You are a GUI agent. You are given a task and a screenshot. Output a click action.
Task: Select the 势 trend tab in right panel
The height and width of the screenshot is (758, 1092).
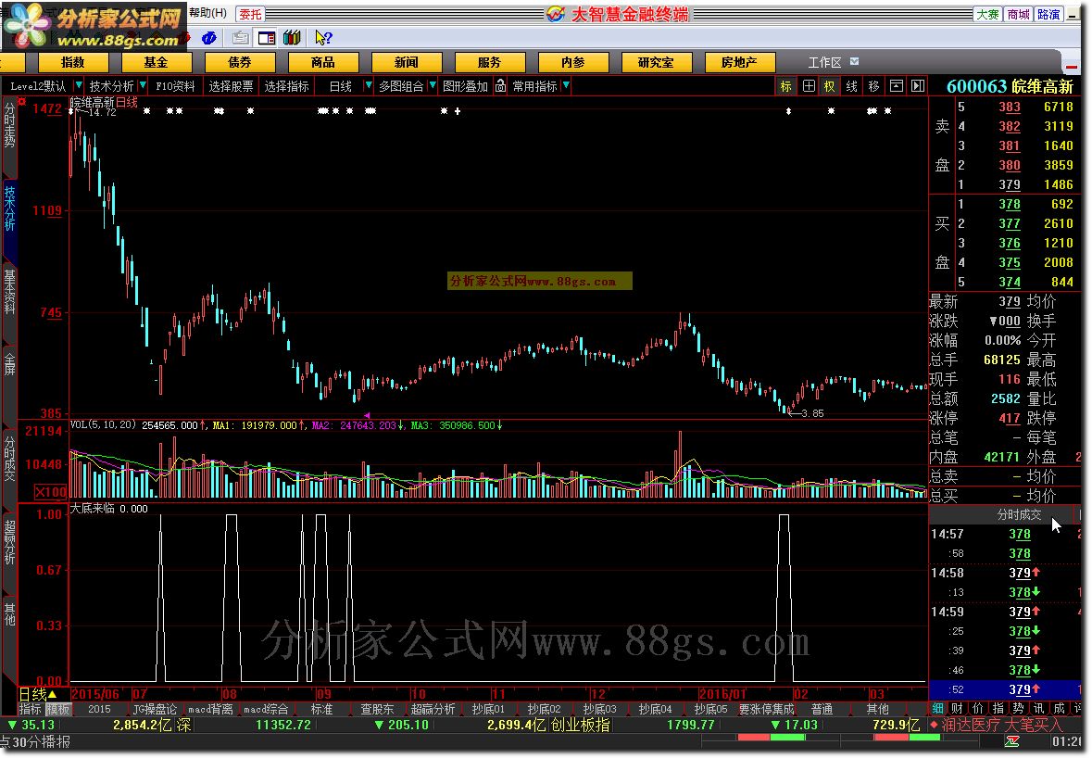[1018, 709]
